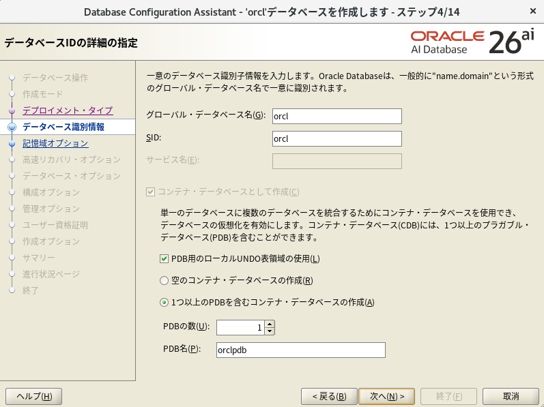Viewport: 544px width, 407px height.
Task: Proceed with 次へ button
Action: point(386,396)
